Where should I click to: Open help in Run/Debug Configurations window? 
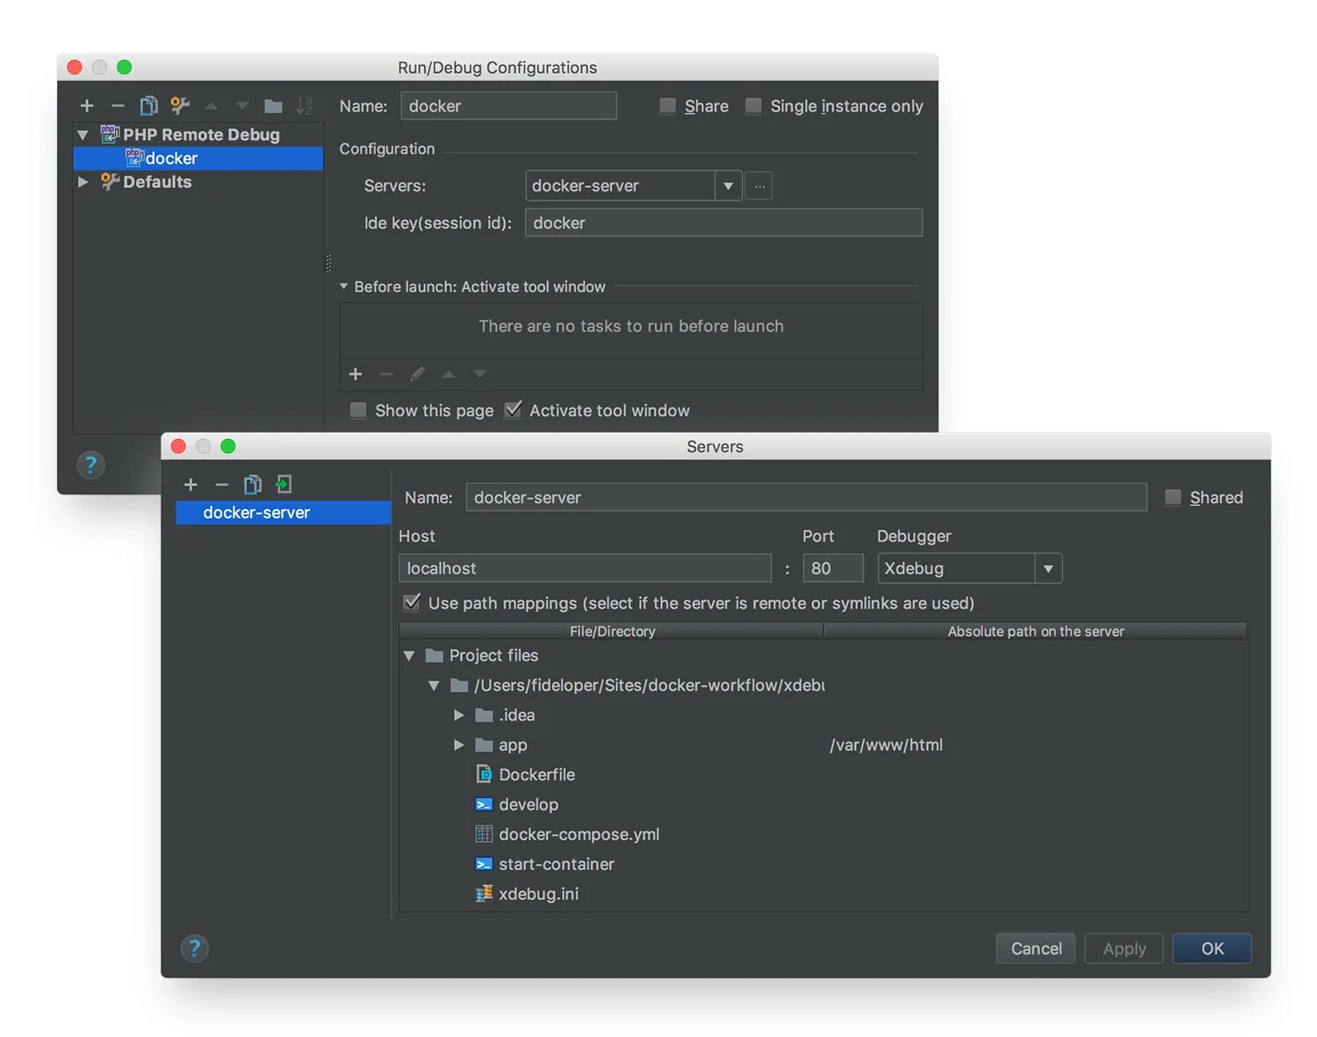pos(90,464)
